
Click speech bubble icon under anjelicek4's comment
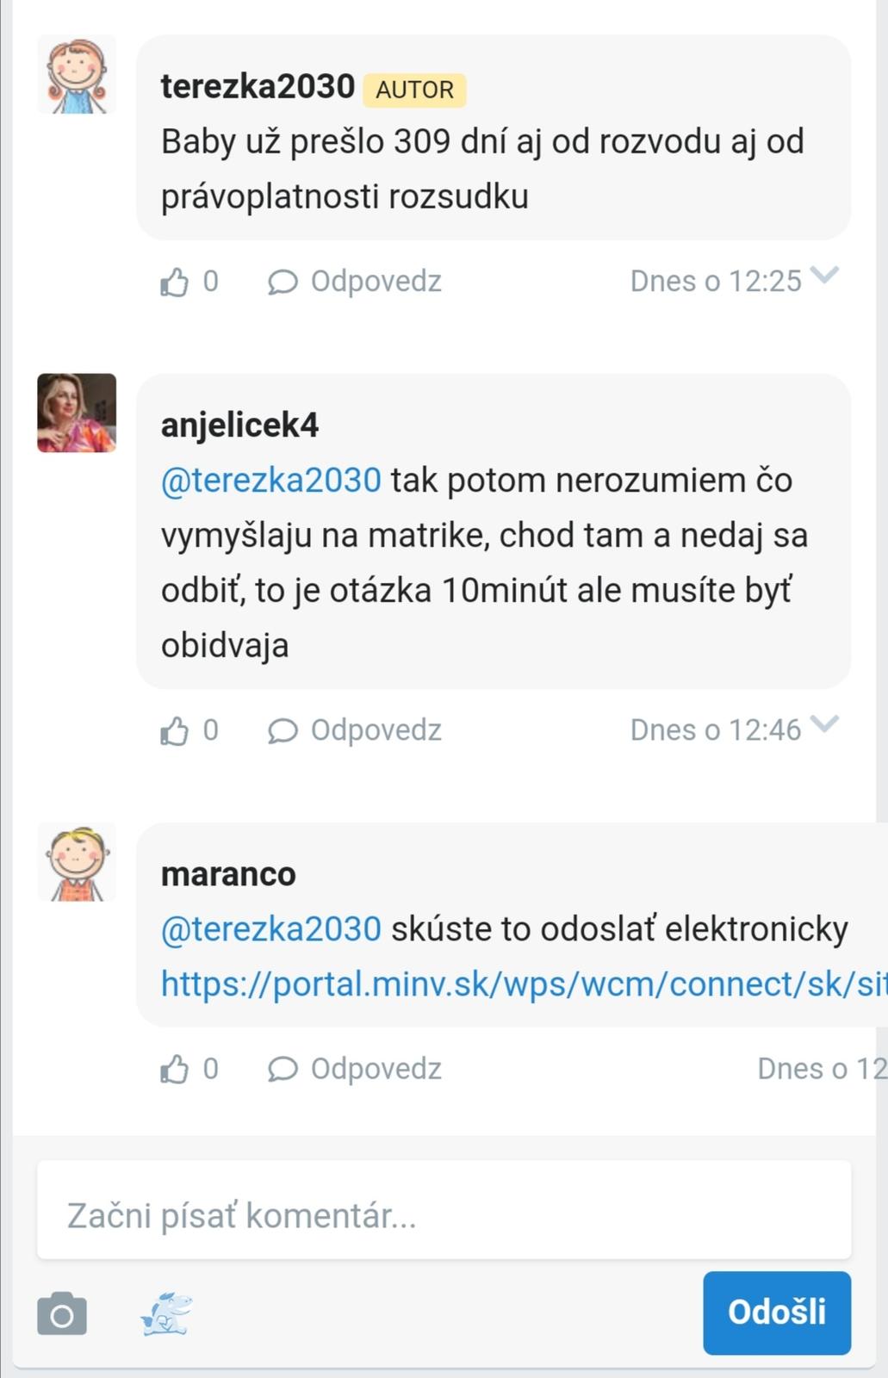pos(283,730)
